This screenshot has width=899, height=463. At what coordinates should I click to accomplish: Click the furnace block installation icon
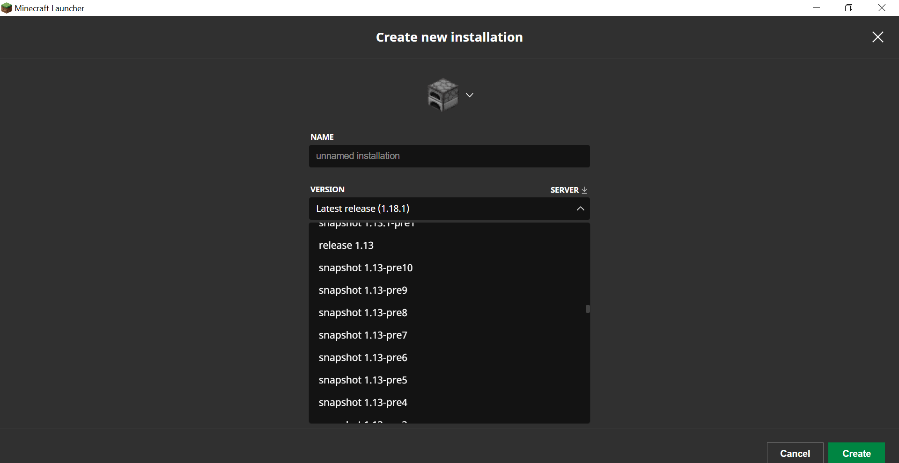click(x=442, y=95)
